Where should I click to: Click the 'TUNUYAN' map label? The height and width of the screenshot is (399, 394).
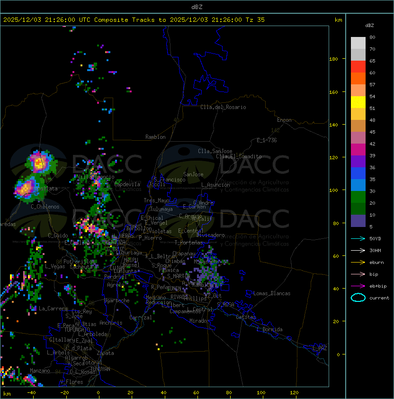[100, 369]
